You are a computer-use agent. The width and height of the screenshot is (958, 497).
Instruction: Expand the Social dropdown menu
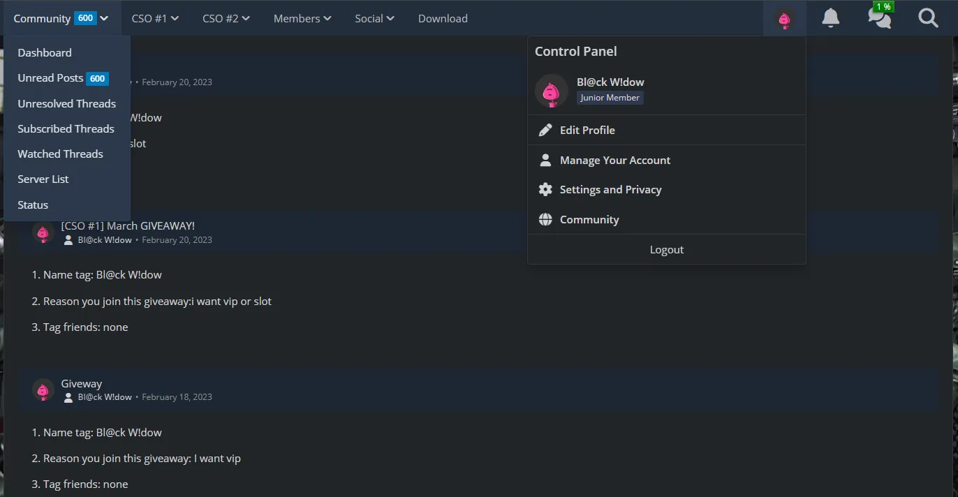(374, 18)
